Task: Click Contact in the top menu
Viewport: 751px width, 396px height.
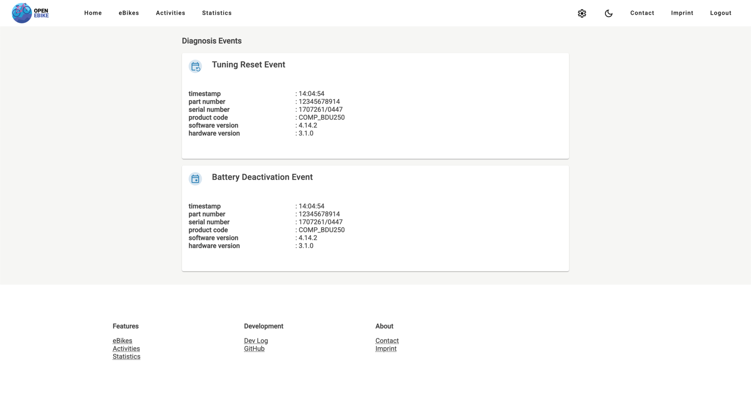Action: (x=642, y=13)
